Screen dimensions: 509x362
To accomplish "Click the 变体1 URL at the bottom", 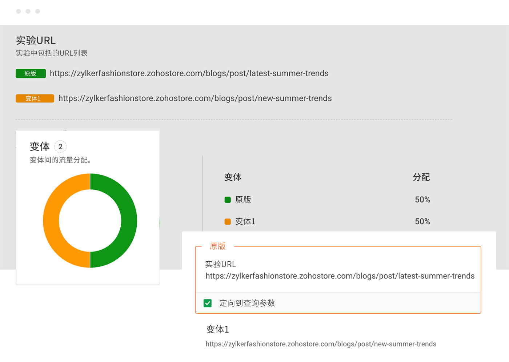I will click(321, 344).
